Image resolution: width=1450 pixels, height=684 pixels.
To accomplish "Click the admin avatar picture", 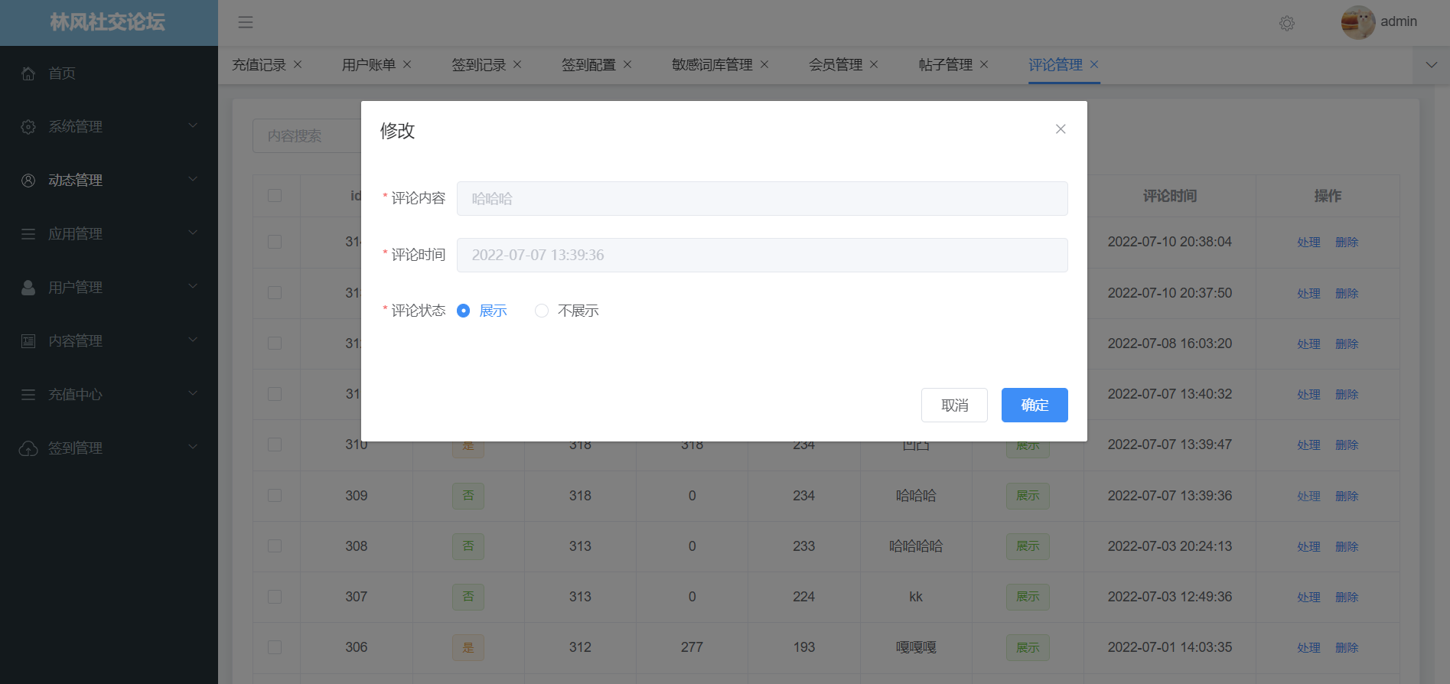I will point(1357,22).
